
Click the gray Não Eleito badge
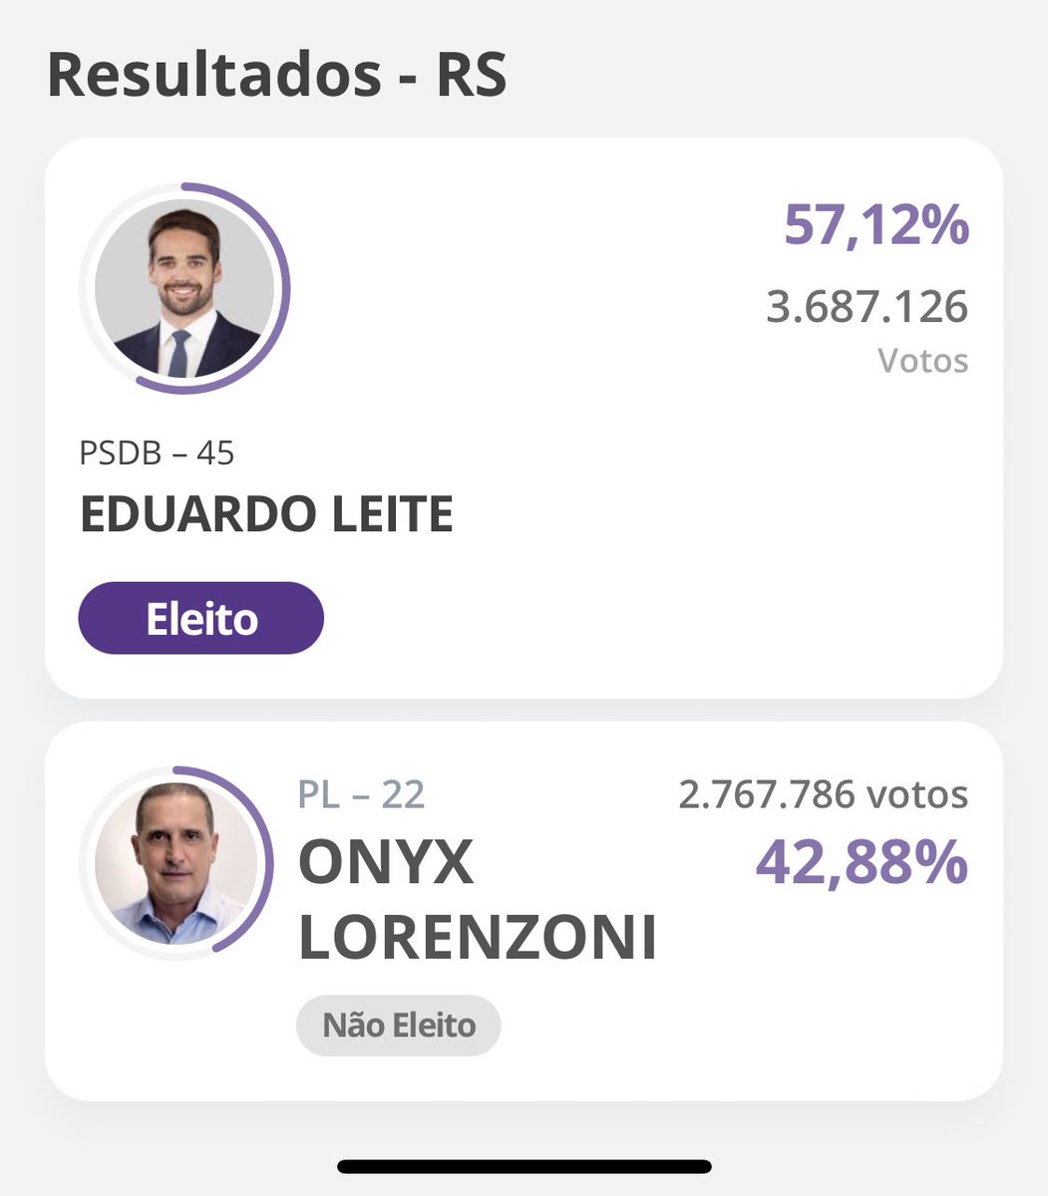[399, 1025]
